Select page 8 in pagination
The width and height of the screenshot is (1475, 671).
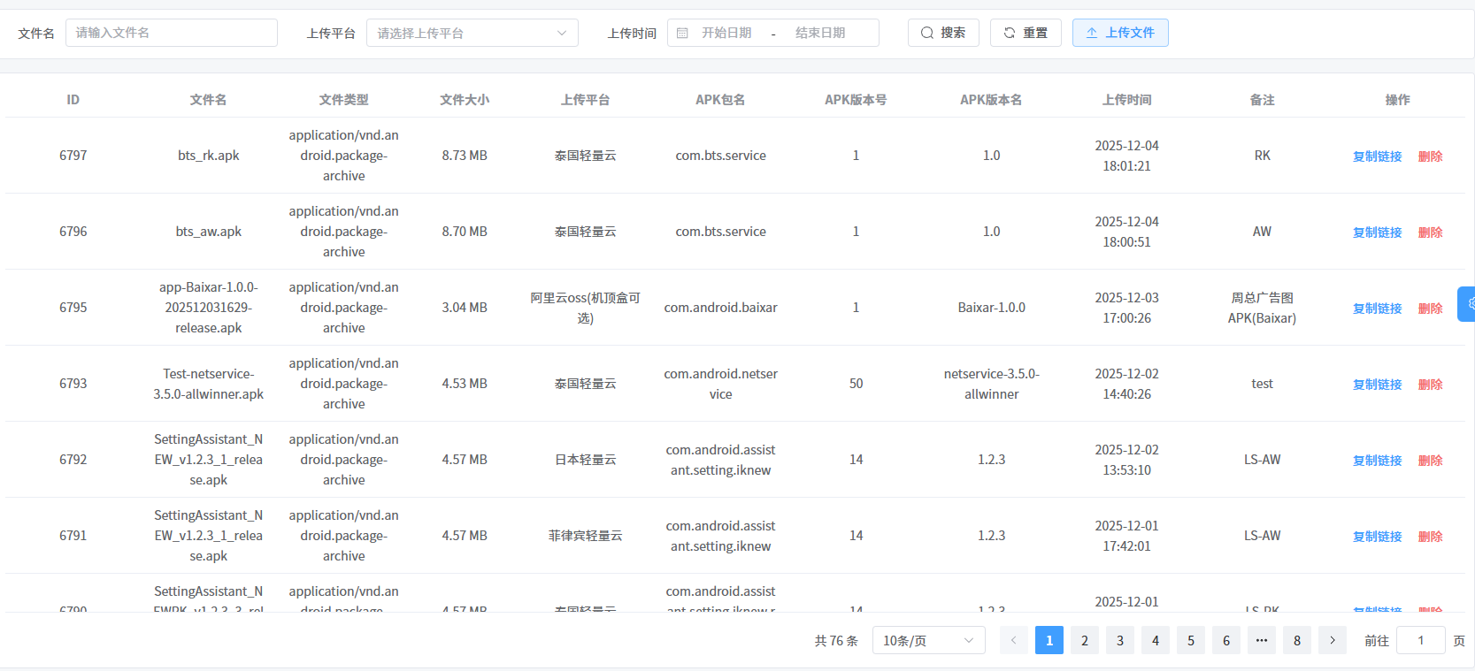pyautogui.click(x=1297, y=640)
